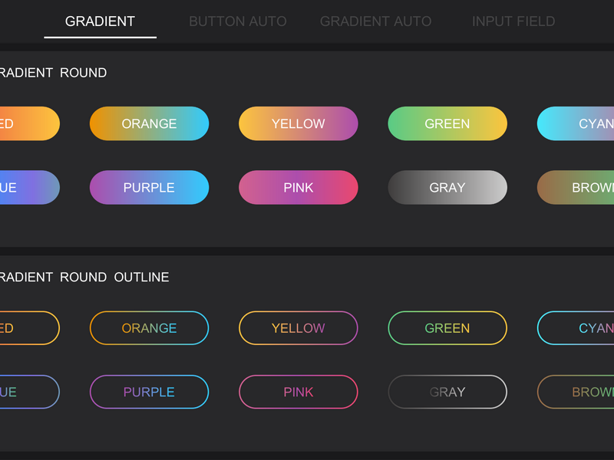Select the GRADIENT AUTO tab
The width and height of the screenshot is (614, 460).
[x=375, y=21]
